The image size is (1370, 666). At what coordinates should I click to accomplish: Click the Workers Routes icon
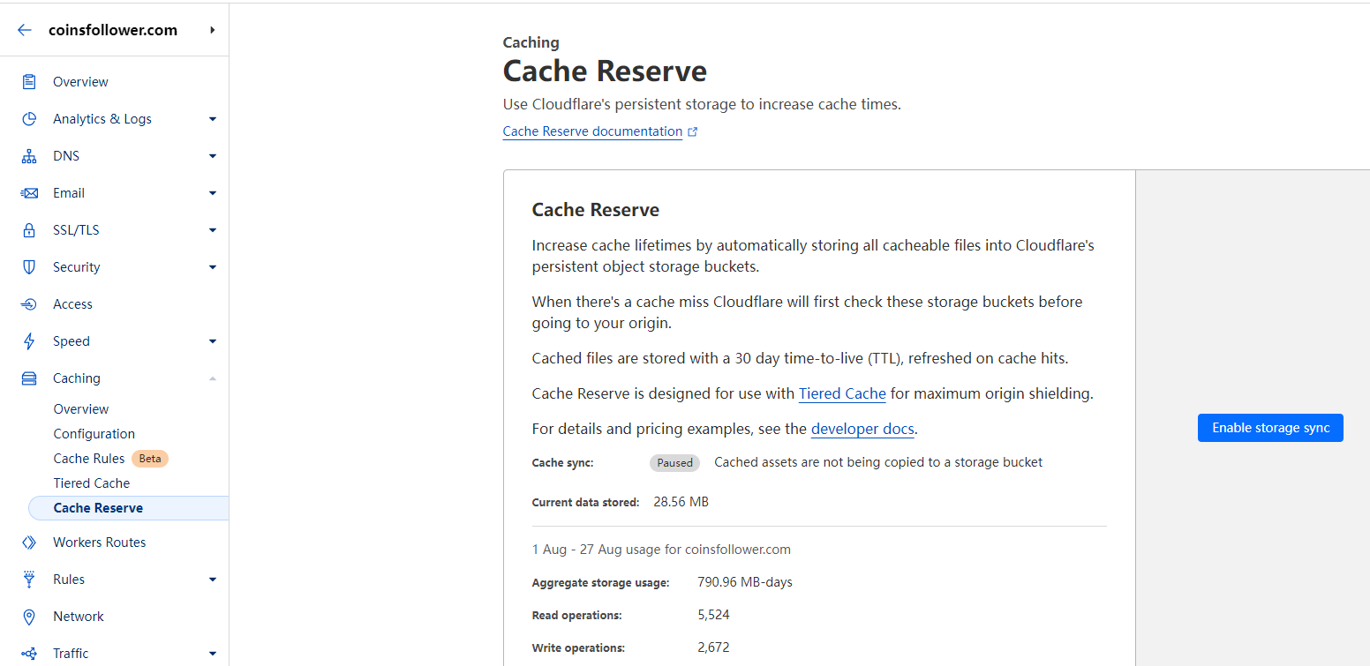pyautogui.click(x=29, y=543)
